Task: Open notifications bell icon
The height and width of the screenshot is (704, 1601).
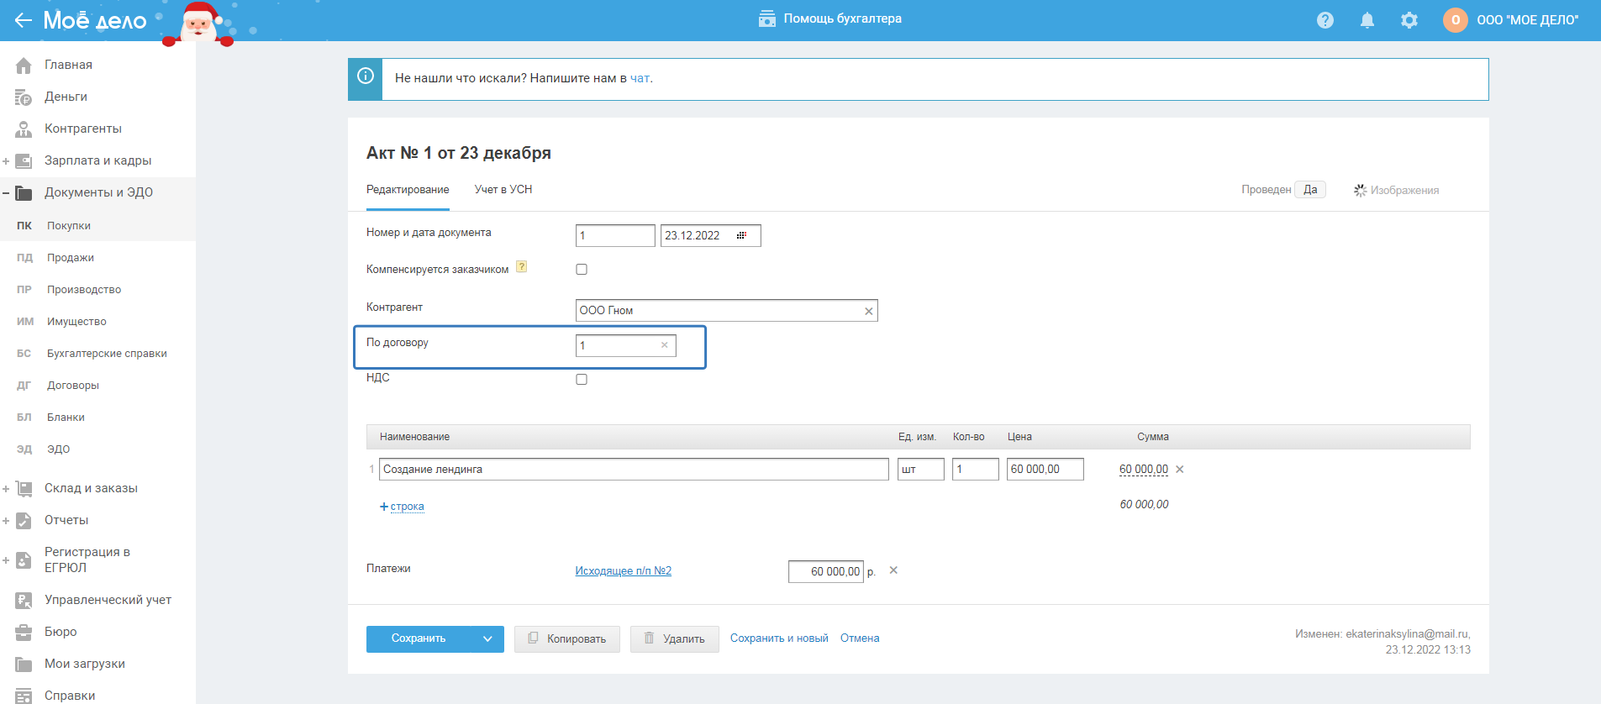Action: coord(1367,20)
